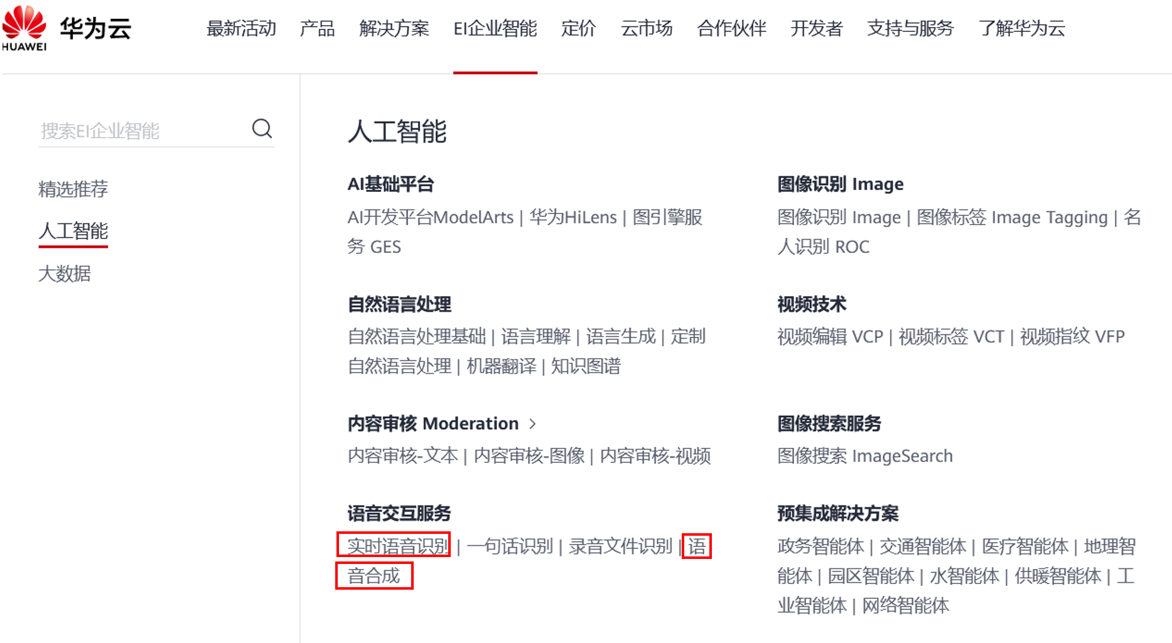Viewport: 1172px width, 643px height.
Task: Click the 预集成解决方案 section heading
Action: click(838, 513)
